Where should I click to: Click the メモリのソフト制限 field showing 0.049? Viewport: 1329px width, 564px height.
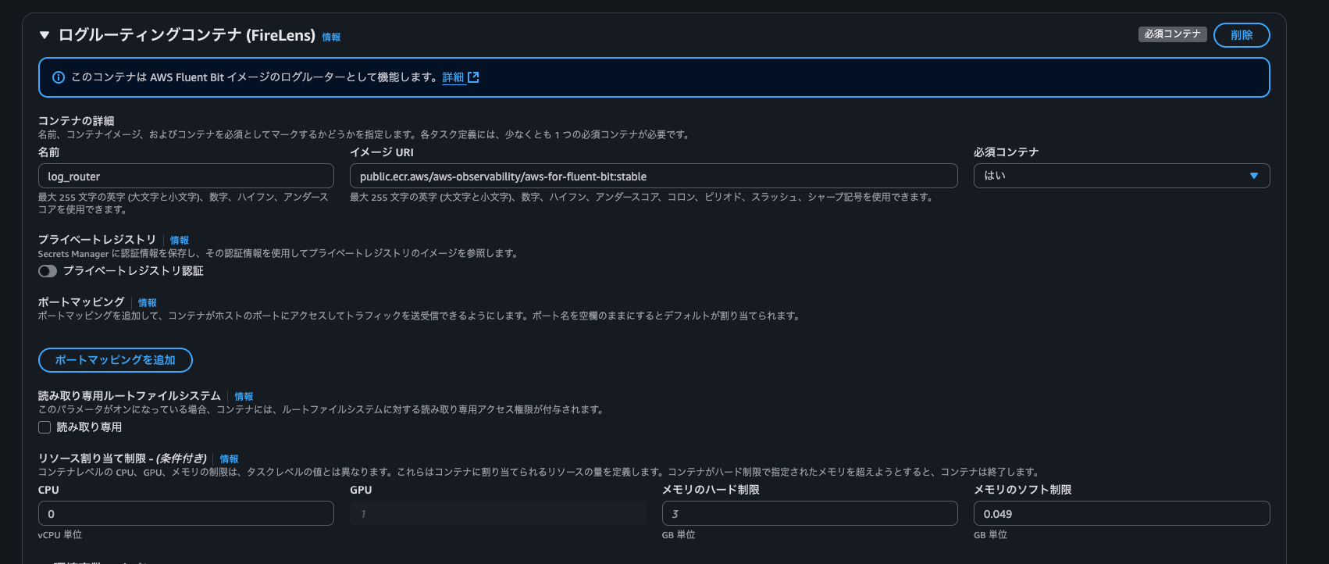coord(1121,513)
